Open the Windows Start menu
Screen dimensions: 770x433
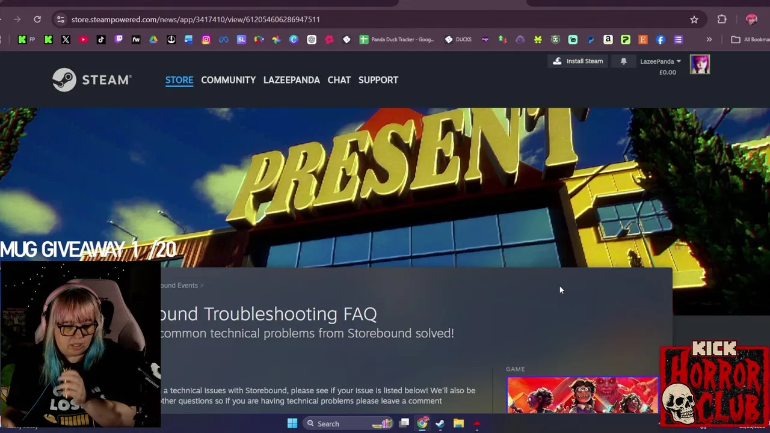click(292, 424)
